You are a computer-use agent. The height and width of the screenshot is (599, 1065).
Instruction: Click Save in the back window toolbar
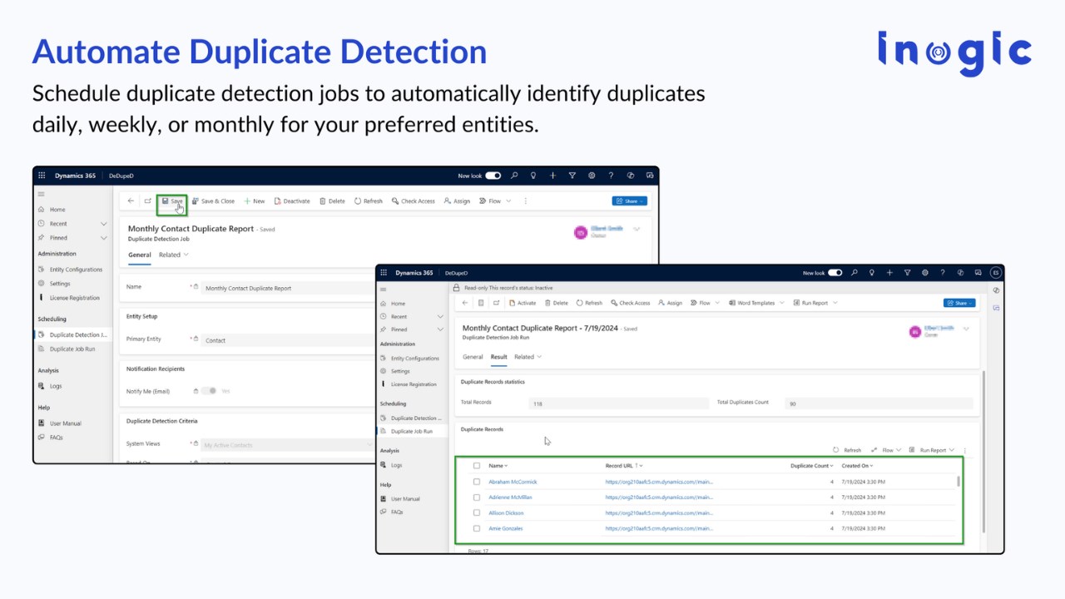point(172,200)
